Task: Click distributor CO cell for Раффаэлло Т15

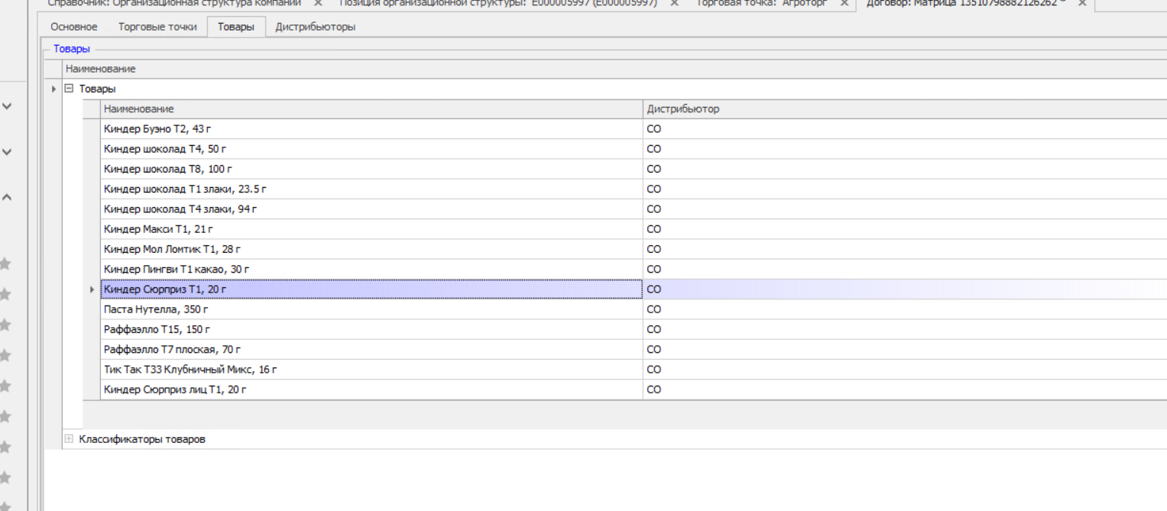Action: pos(905,329)
